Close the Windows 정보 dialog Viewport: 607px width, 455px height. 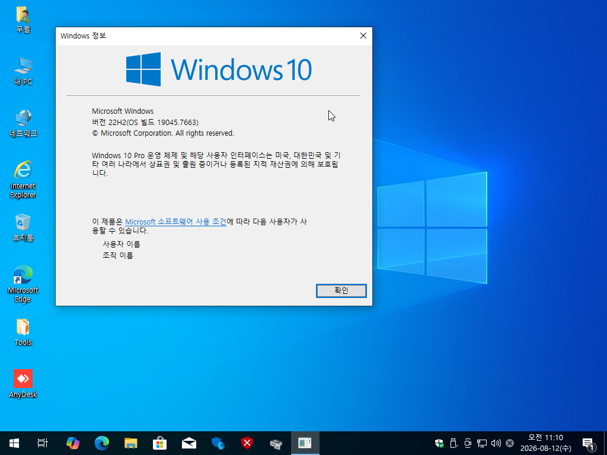pyautogui.click(x=363, y=36)
